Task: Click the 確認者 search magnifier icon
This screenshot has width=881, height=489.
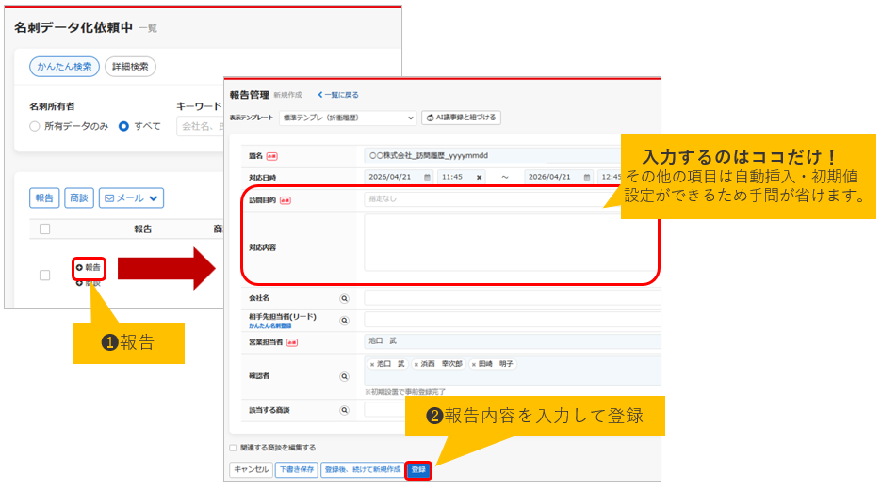Action: [344, 376]
